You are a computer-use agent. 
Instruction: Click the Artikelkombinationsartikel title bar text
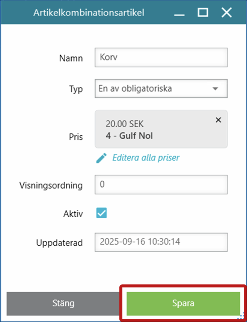pos(89,13)
